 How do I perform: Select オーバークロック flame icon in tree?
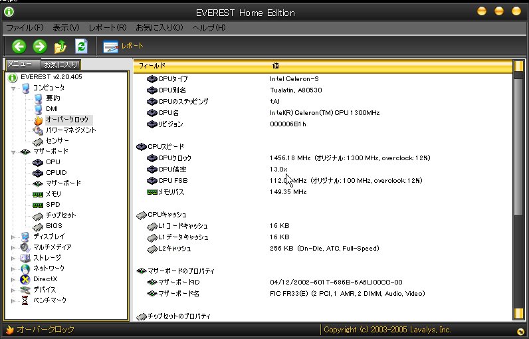(38, 120)
